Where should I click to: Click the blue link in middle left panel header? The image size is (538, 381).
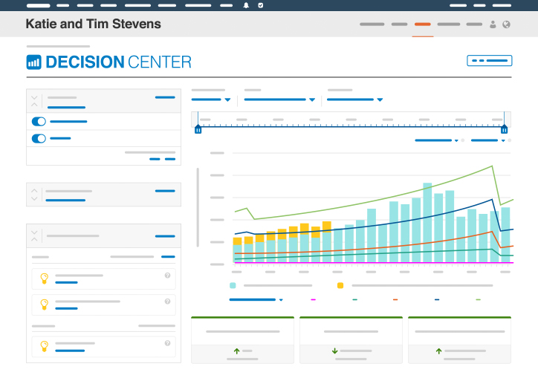click(x=165, y=191)
